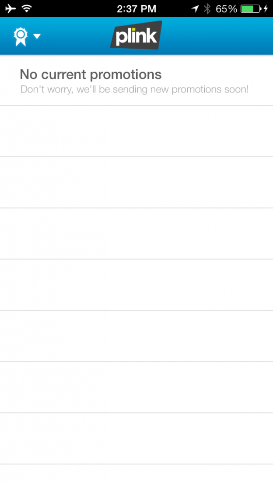The width and height of the screenshot is (273, 485).
Task: Tap the award ribbon icon in header
Action: point(21,37)
